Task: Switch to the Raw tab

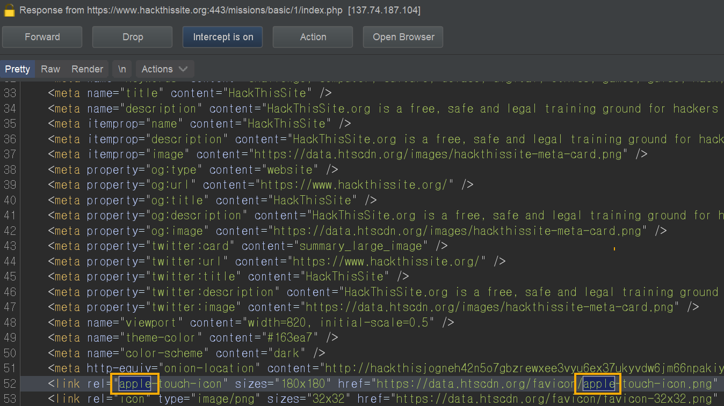Action: (x=50, y=69)
